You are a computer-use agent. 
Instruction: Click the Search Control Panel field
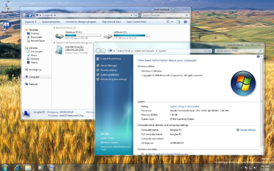click(239, 51)
